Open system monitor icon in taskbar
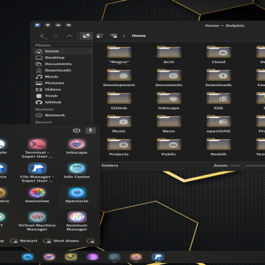265x265 pixels. 28,257
